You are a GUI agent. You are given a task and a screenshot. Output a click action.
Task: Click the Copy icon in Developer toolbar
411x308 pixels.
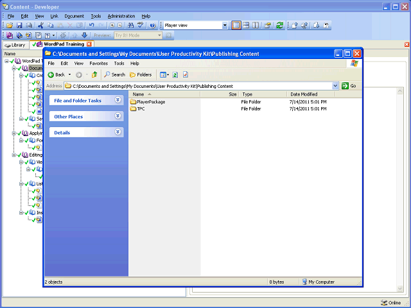coord(50,26)
